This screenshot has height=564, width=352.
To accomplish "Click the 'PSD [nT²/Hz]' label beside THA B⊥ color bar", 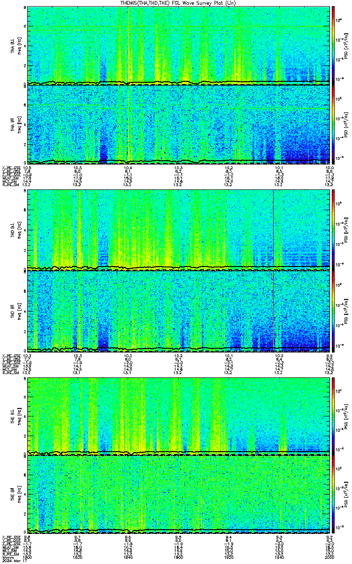I will tap(346, 45).
